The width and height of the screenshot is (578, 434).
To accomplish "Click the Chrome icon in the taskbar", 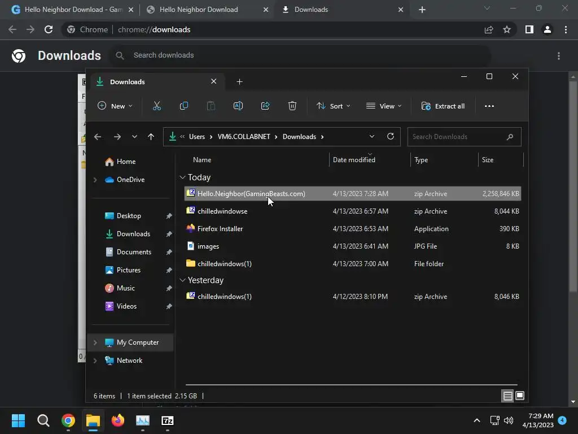I will (x=68, y=420).
